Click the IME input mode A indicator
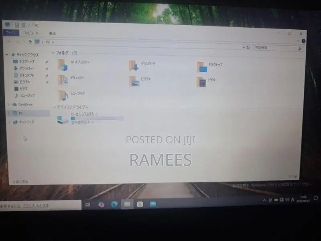The width and height of the screenshot is (321, 241). point(293,199)
